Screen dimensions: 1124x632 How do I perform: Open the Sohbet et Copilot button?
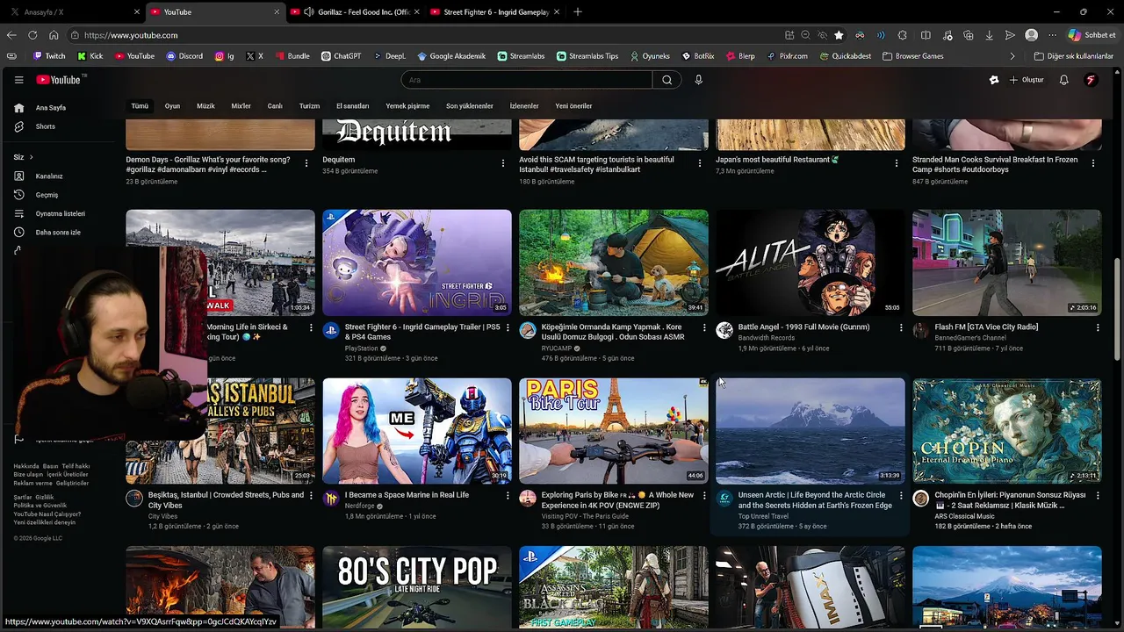tap(1092, 35)
